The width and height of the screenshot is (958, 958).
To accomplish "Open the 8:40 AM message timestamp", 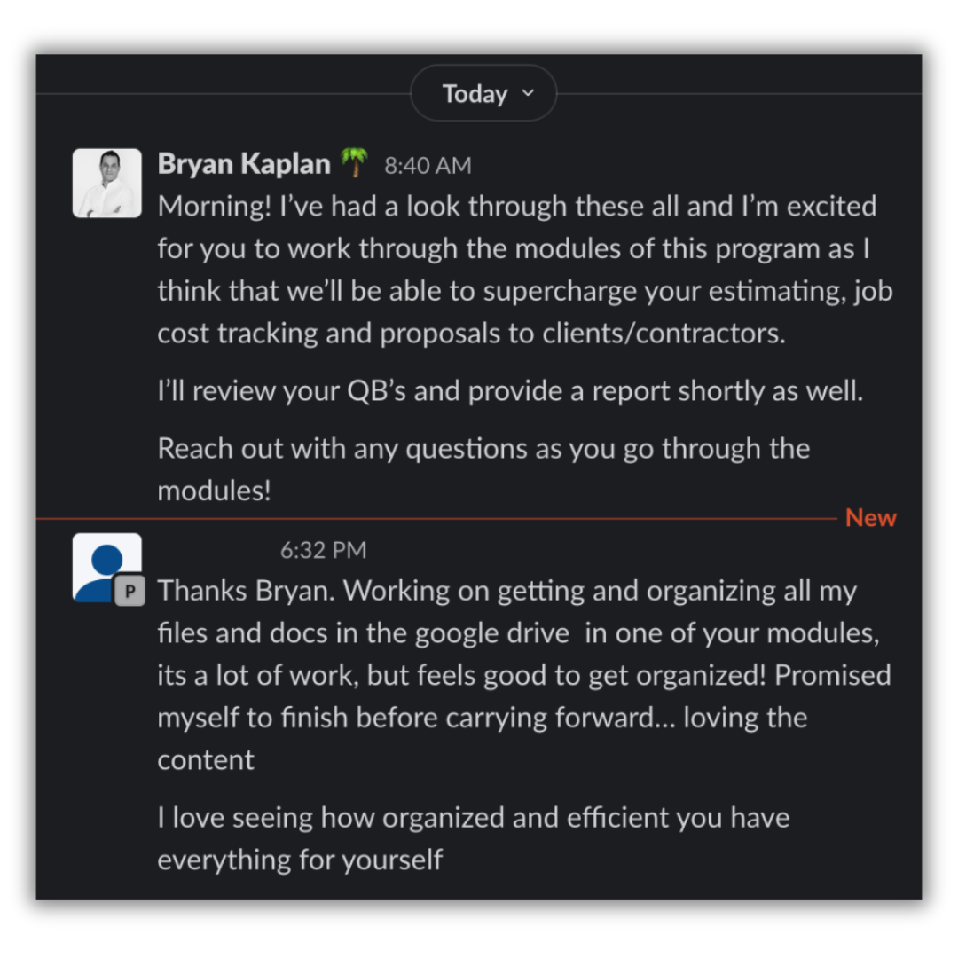I will pyautogui.click(x=428, y=166).
